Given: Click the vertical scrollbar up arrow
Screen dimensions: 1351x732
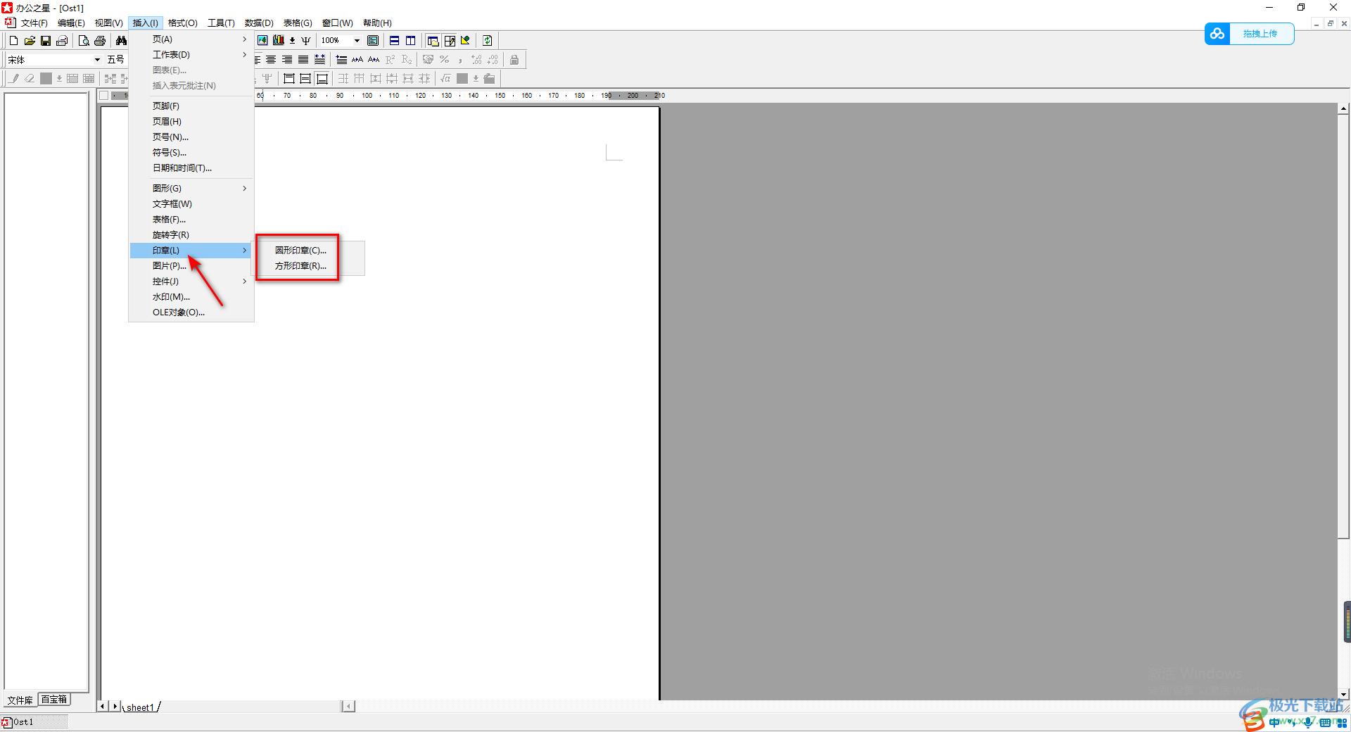Looking at the screenshot, I should click(x=1344, y=108).
